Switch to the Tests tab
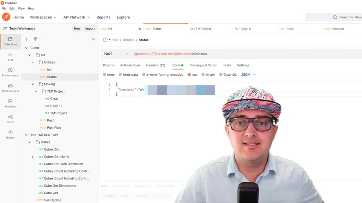The image size is (362, 203). (227, 65)
